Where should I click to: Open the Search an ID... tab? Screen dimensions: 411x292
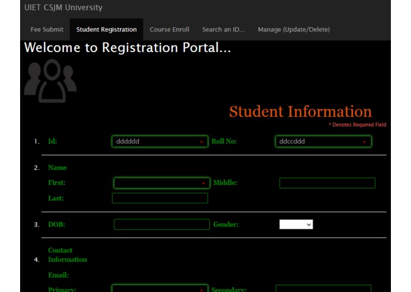[x=224, y=30]
